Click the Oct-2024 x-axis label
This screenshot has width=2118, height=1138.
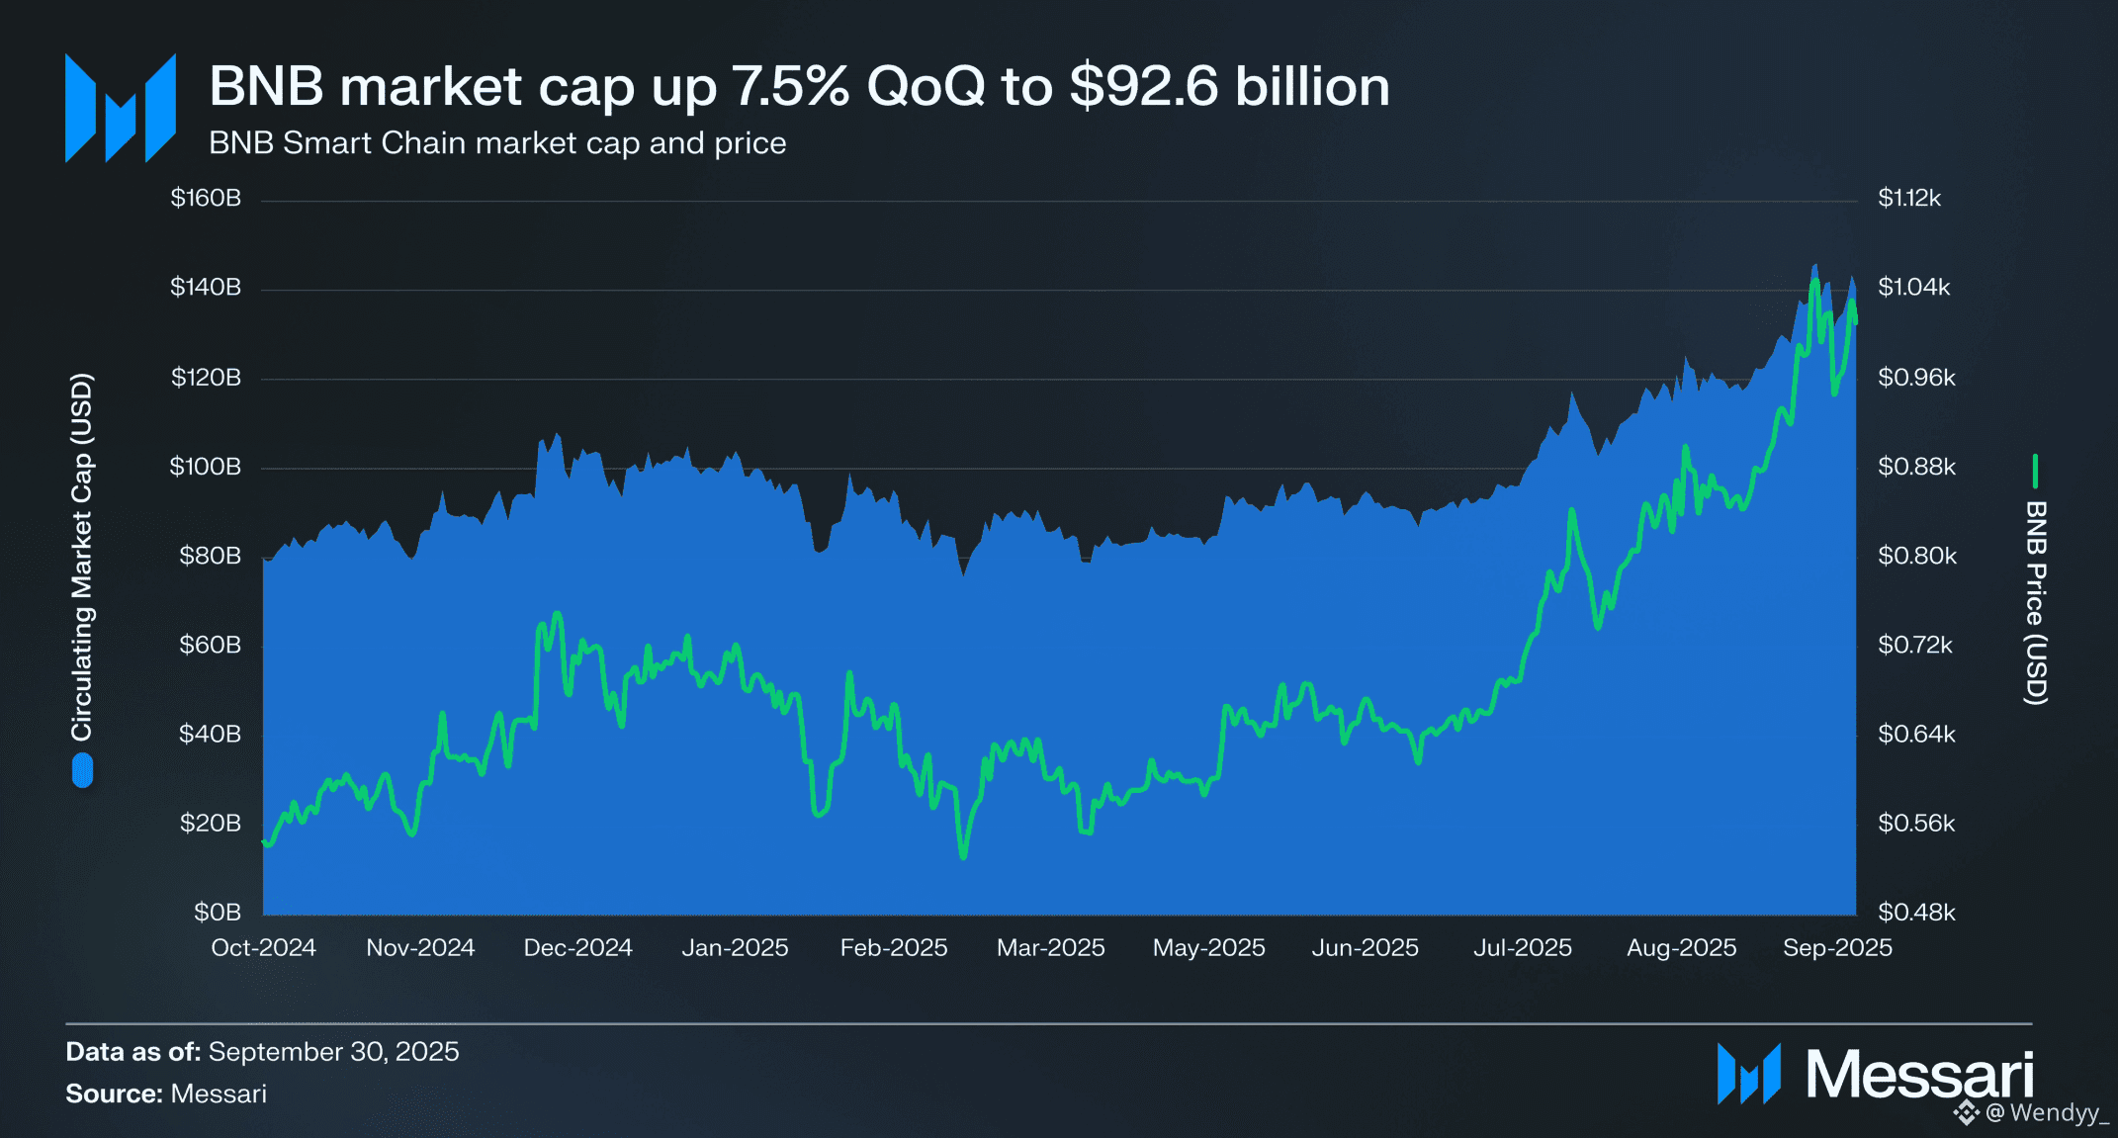coord(263,947)
